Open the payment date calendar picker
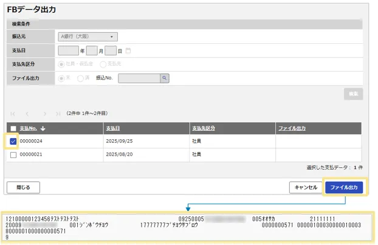 128,50
